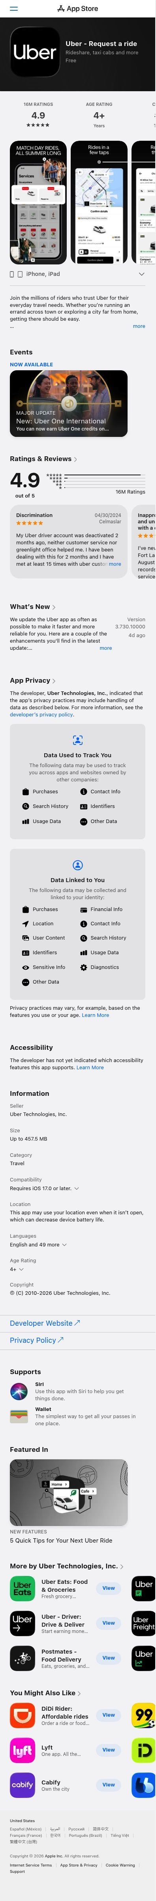Tap the Uber app logo icon
The width and height of the screenshot is (156, 1901).
tap(35, 52)
